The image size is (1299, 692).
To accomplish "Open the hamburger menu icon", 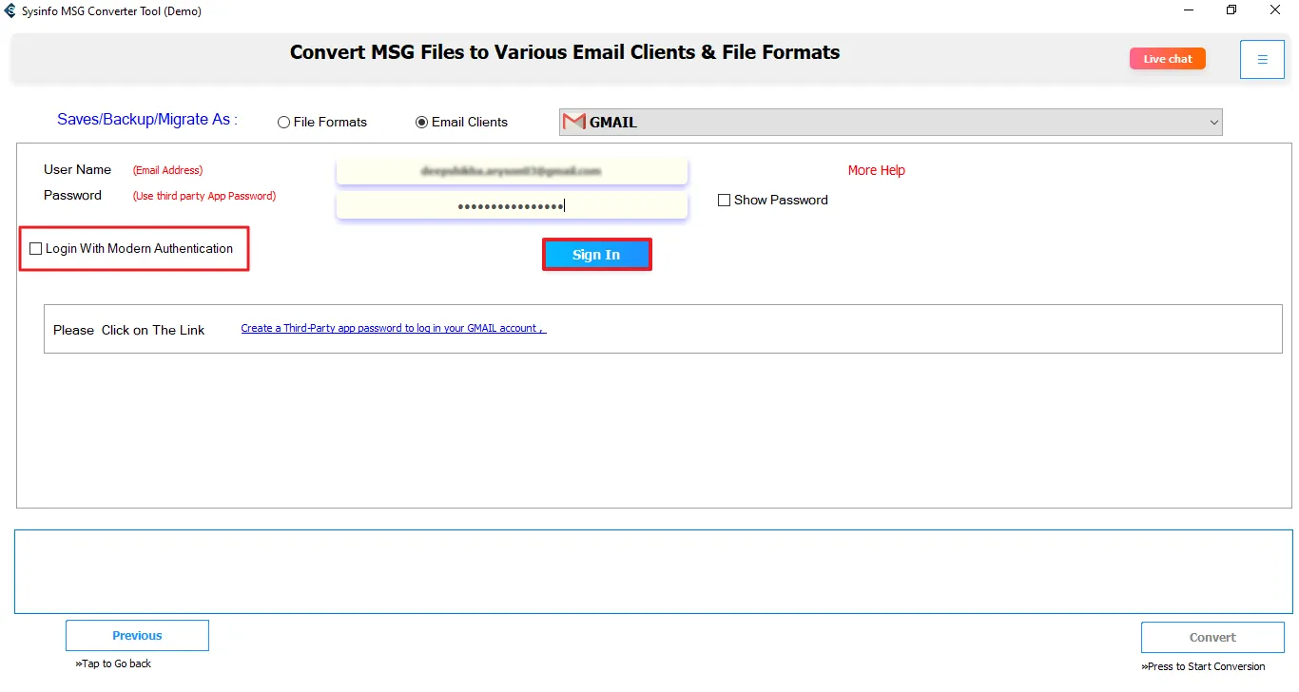I will tap(1262, 60).
